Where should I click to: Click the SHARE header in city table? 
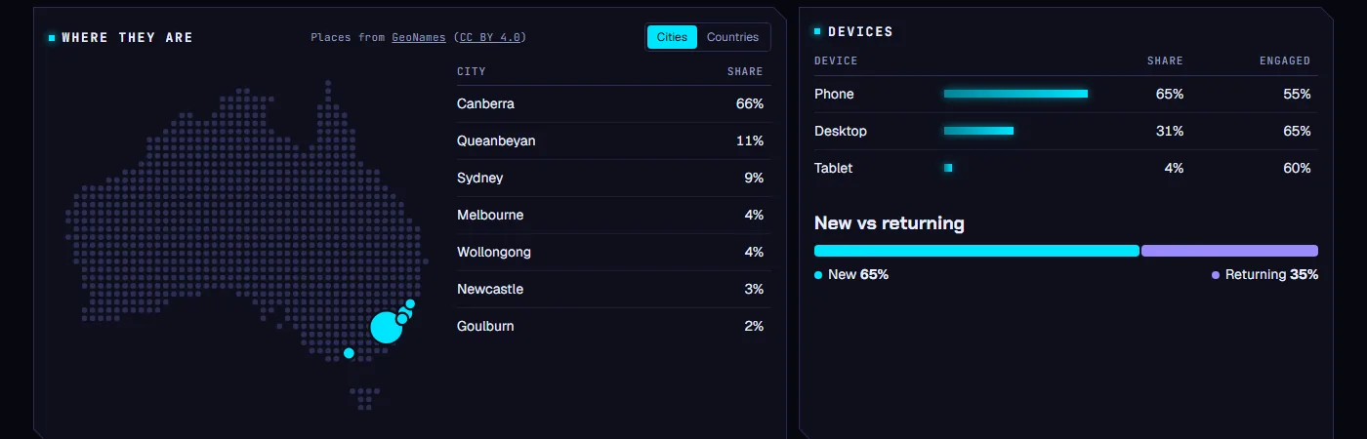[x=745, y=71]
